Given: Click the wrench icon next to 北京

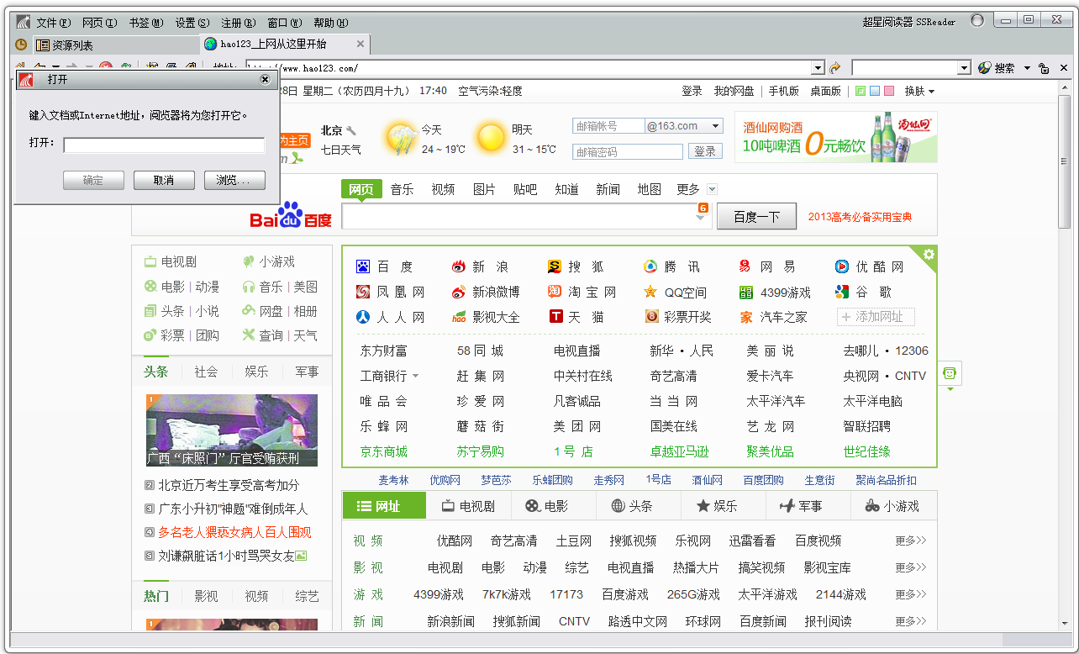Looking at the screenshot, I should [351, 130].
